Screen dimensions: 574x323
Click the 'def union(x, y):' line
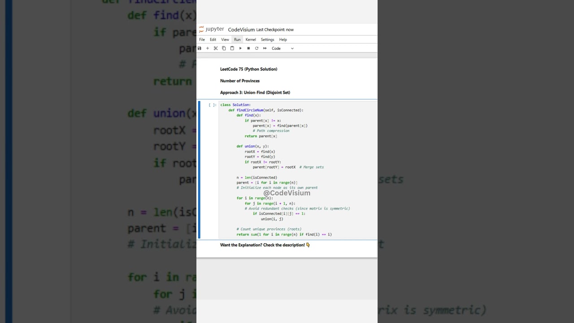click(252, 146)
